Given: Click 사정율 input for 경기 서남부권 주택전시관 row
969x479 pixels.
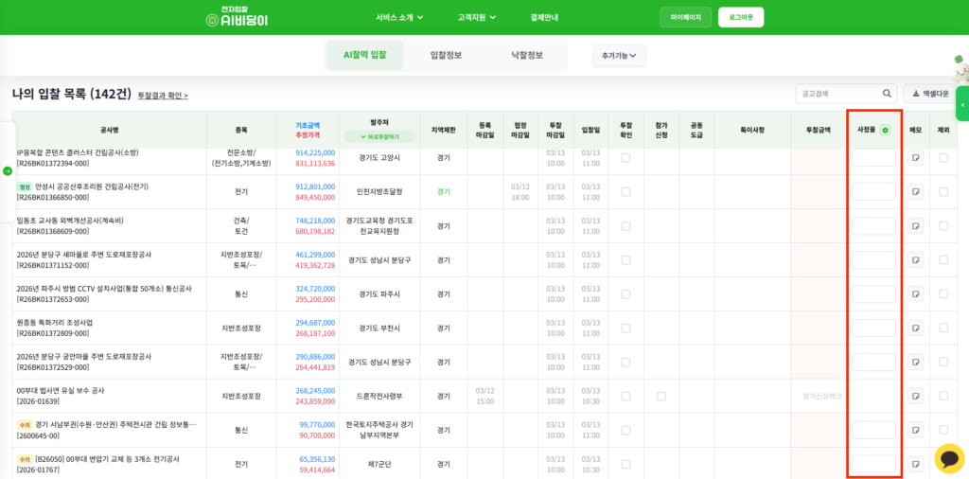Looking at the screenshot, I should (872, 431).
